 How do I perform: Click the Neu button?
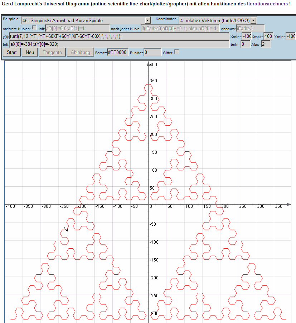tap(30, 52)
